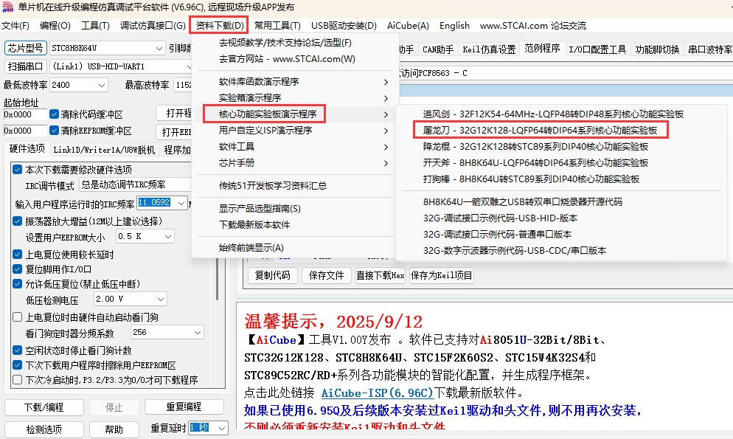Expand 软件工具 submenu
This screenshot has height=439, width=733.
click(294, 147)
